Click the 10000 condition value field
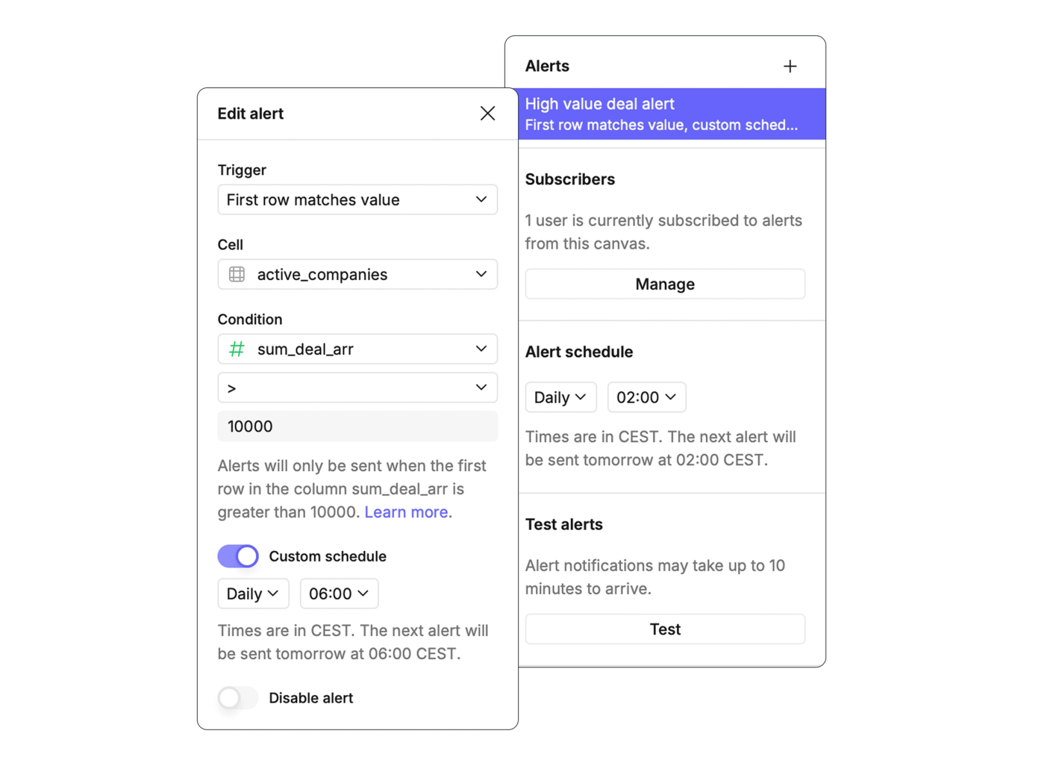 point(357,426)
